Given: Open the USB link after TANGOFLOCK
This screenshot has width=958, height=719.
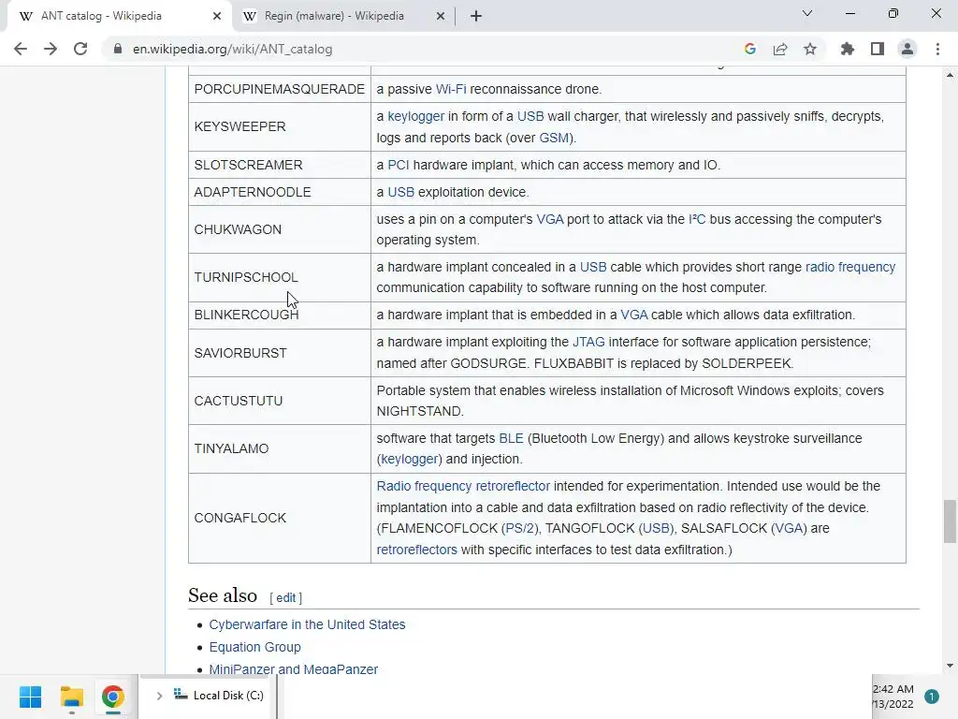Looking at the screenshot, I should click(656, 528).
